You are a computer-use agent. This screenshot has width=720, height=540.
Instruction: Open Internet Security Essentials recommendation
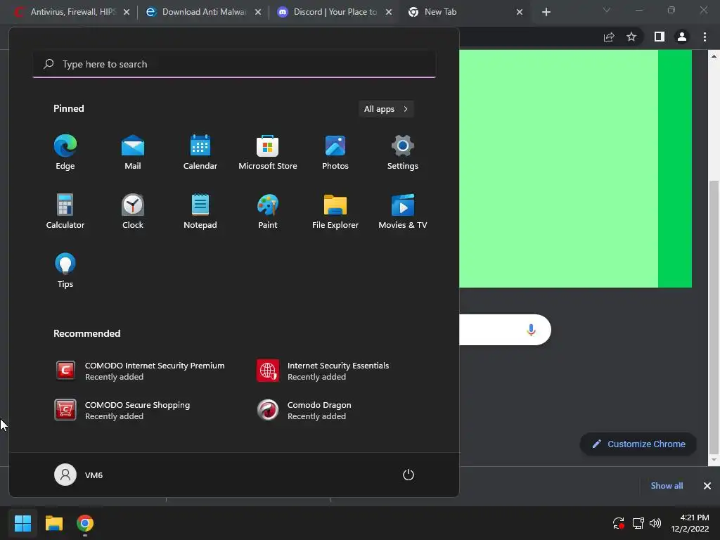323,371
